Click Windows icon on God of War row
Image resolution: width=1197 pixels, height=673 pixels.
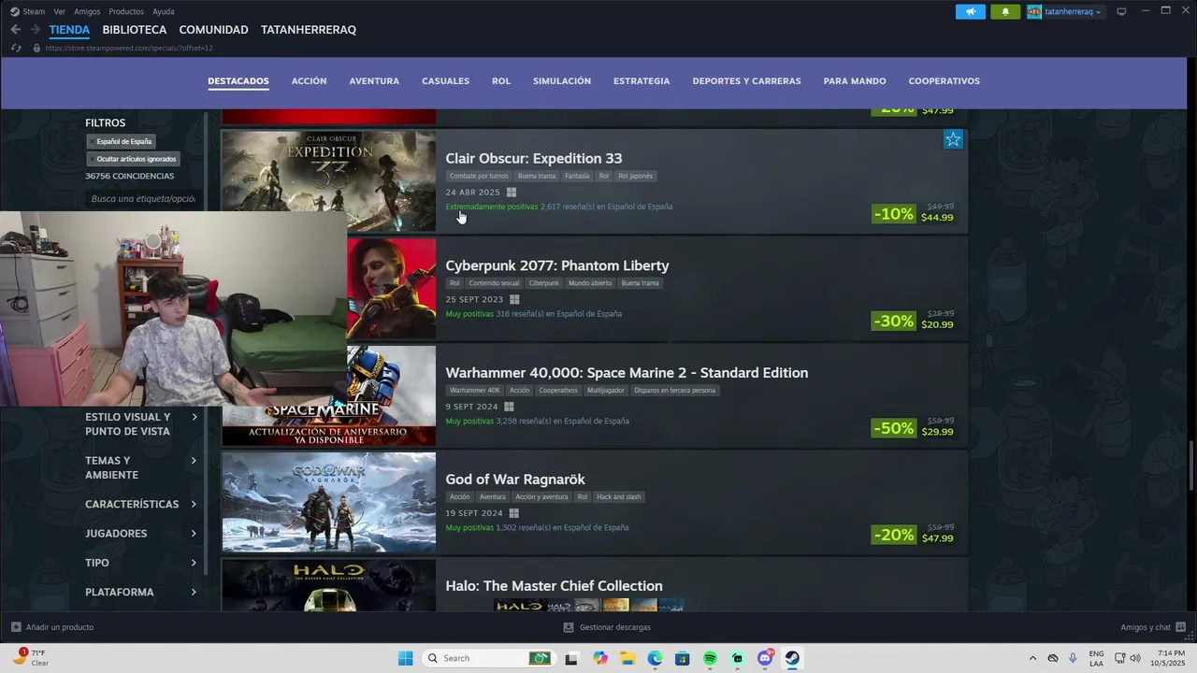(513, 513)
